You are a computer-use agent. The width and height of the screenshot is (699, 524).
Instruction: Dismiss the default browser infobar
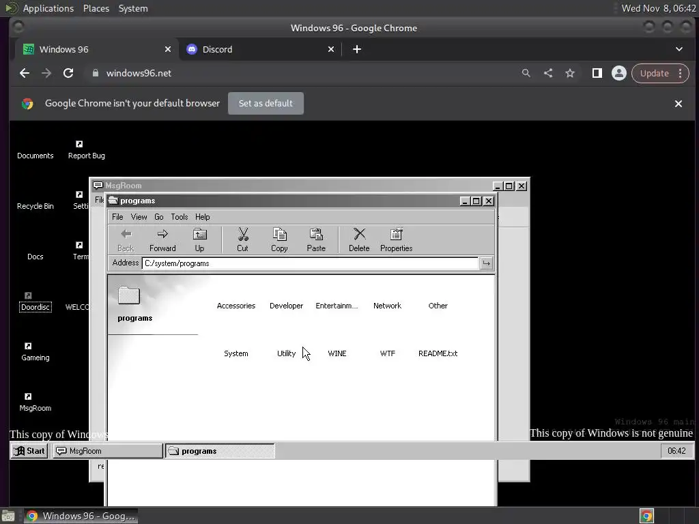click(x=678, y=104)
